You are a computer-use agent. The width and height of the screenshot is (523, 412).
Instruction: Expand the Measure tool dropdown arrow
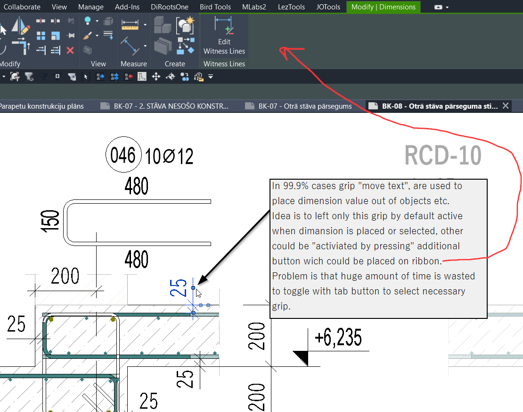[x=145, y=25]
